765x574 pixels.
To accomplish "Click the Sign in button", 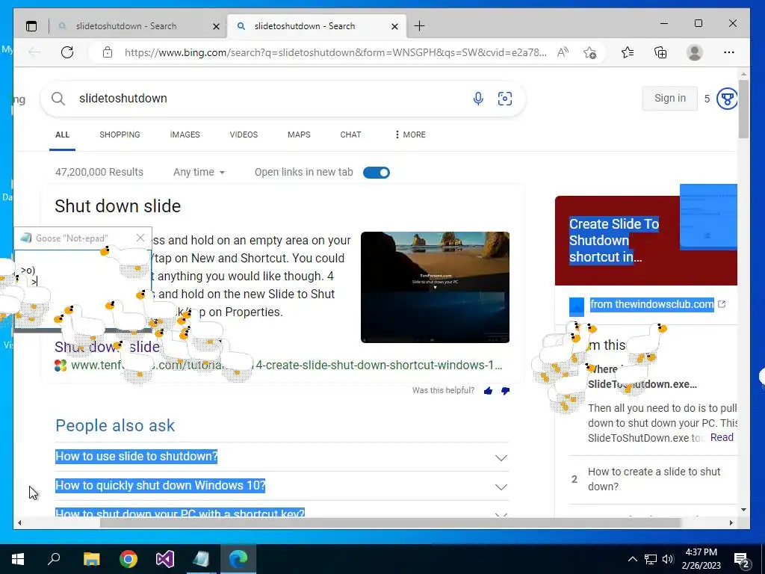I will tap(670, 99).
